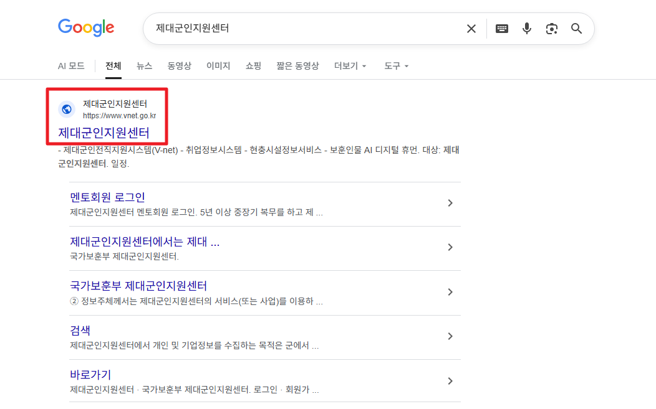
Task: Click the Google logo to return home
Action: 85,27
